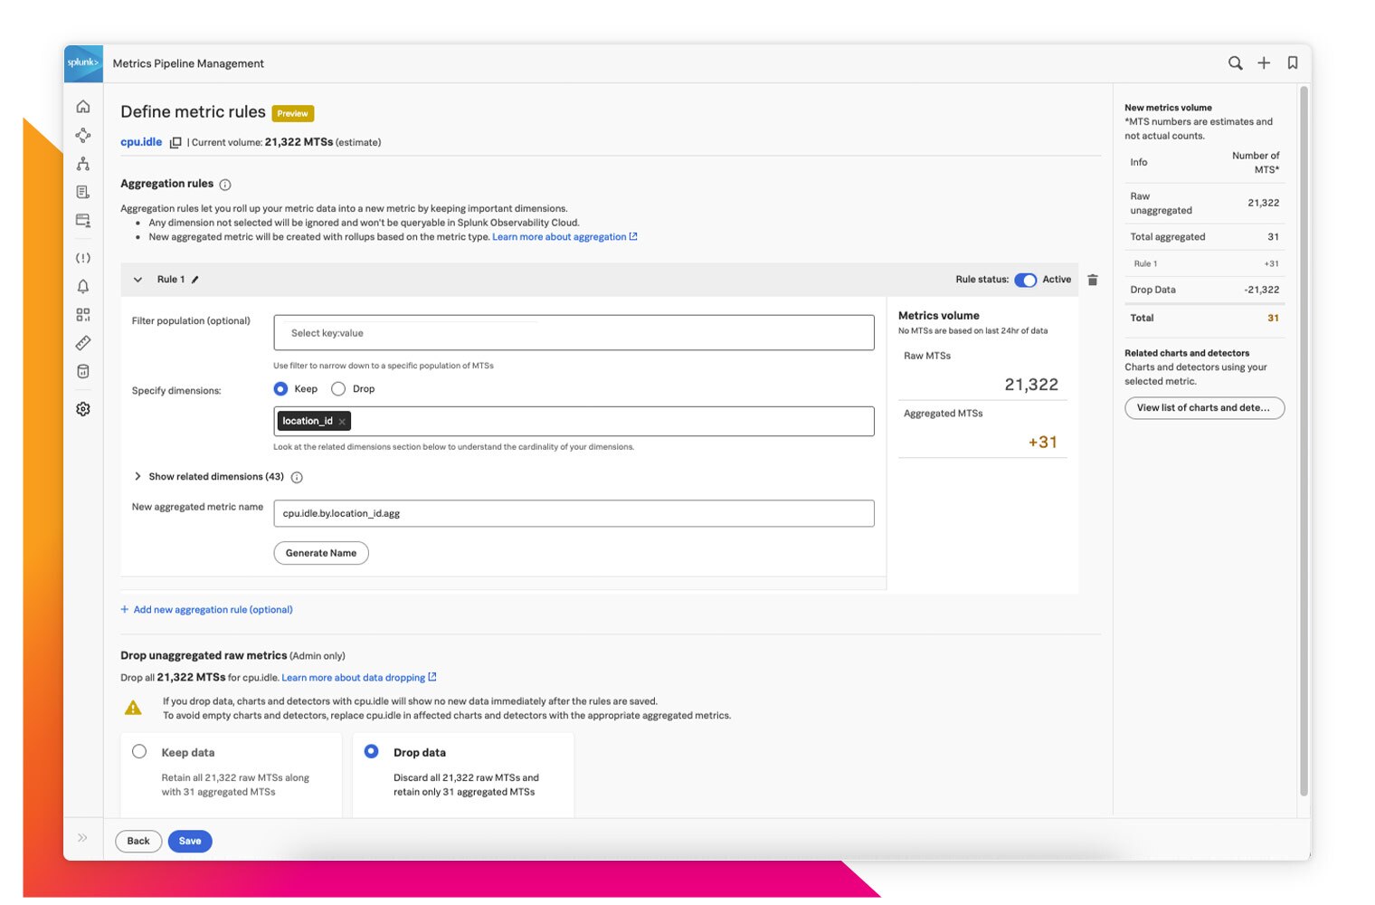The image size is (1375, 905).
Task: Save the metric rules
Action: [189, 841]
